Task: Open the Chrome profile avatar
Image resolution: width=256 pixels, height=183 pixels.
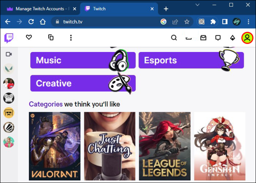Action: point(237,22)
